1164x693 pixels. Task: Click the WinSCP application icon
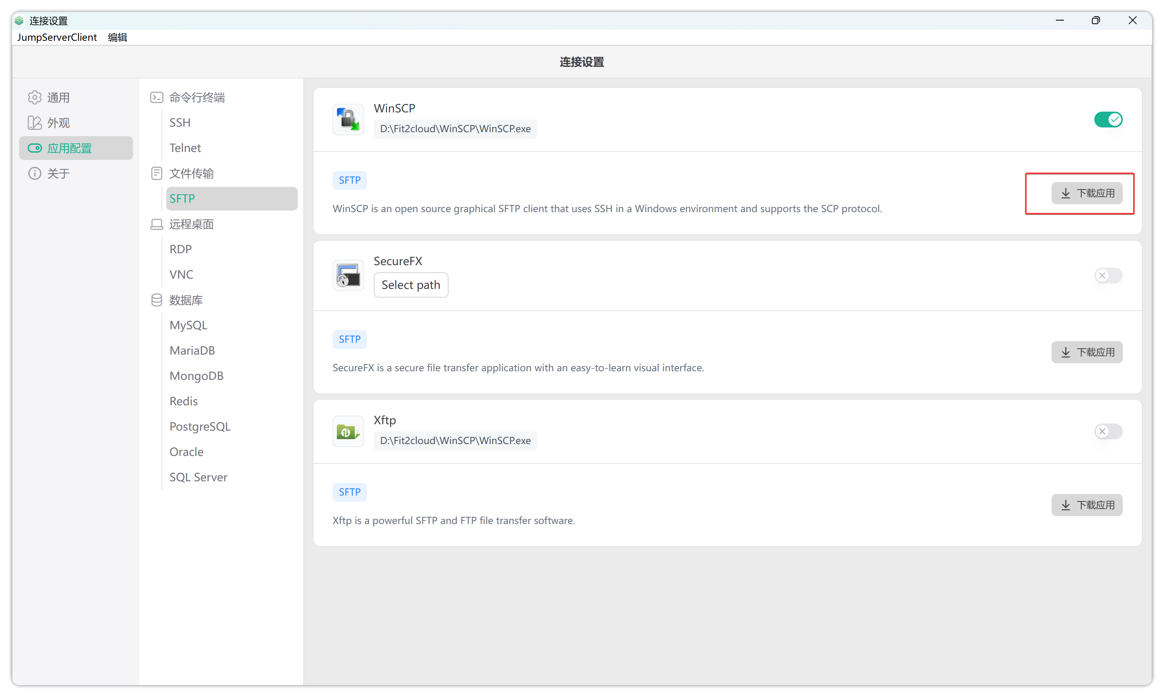pos(348,120)
